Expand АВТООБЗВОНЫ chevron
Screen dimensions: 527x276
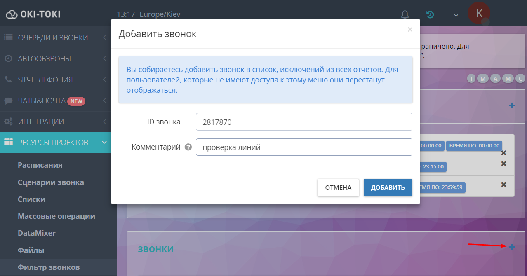[x=104, y=58]
